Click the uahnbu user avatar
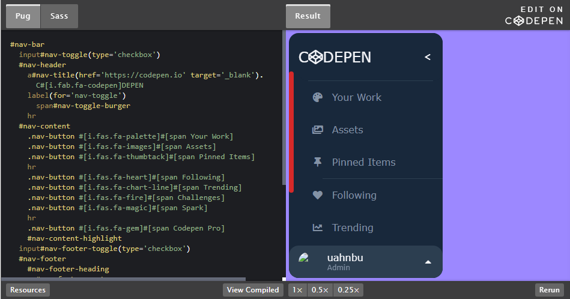Screen dimensions: 570x299 [303, 258]
